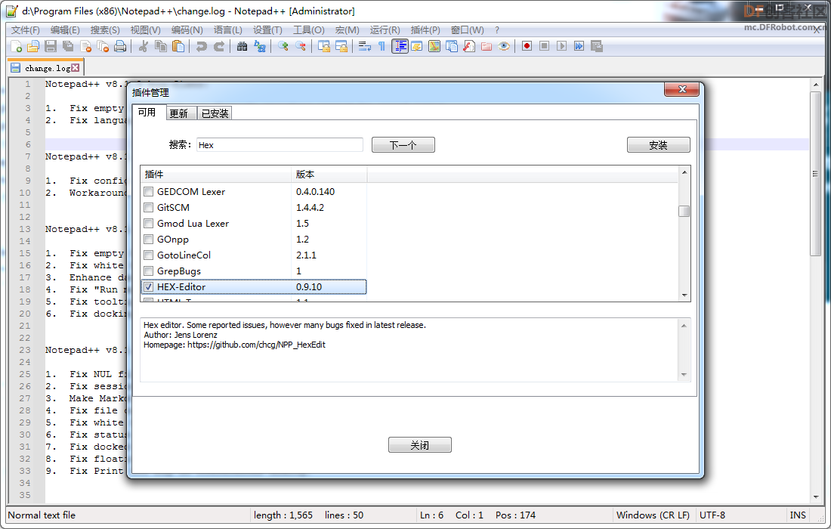Image resolution: width=831 pixels, height=529 pixels.
Task: Click the Save toolbar icon
Action: tap(51, 47)
